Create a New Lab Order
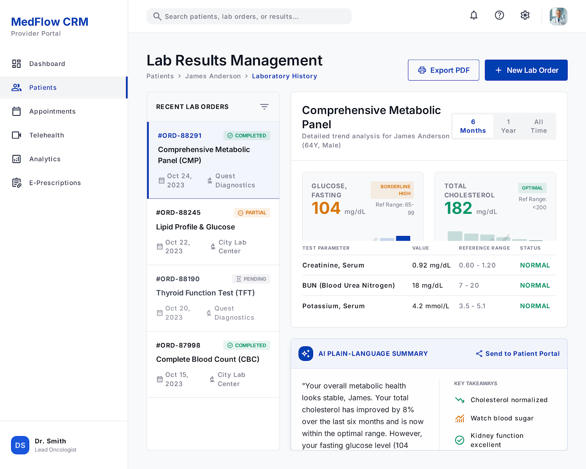 pyautogui.click(x=526, y=70)
